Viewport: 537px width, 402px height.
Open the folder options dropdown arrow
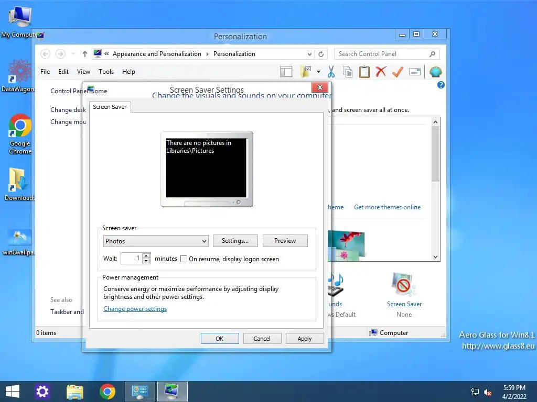pos(318,72)
